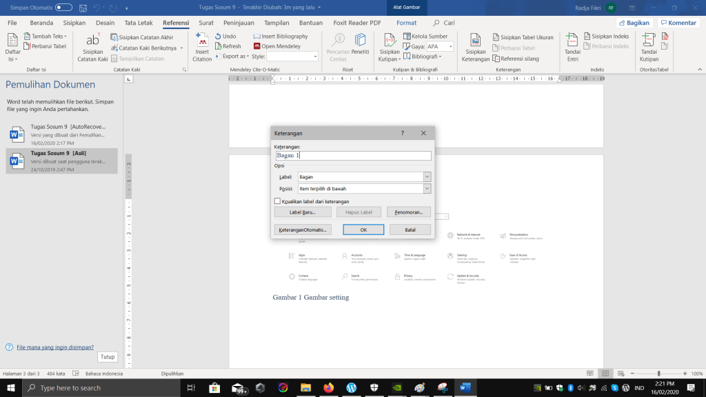The height and width of the screenshot is (397, 706).
Task: Expand the Posisi dropdown list
Action: 427,188
